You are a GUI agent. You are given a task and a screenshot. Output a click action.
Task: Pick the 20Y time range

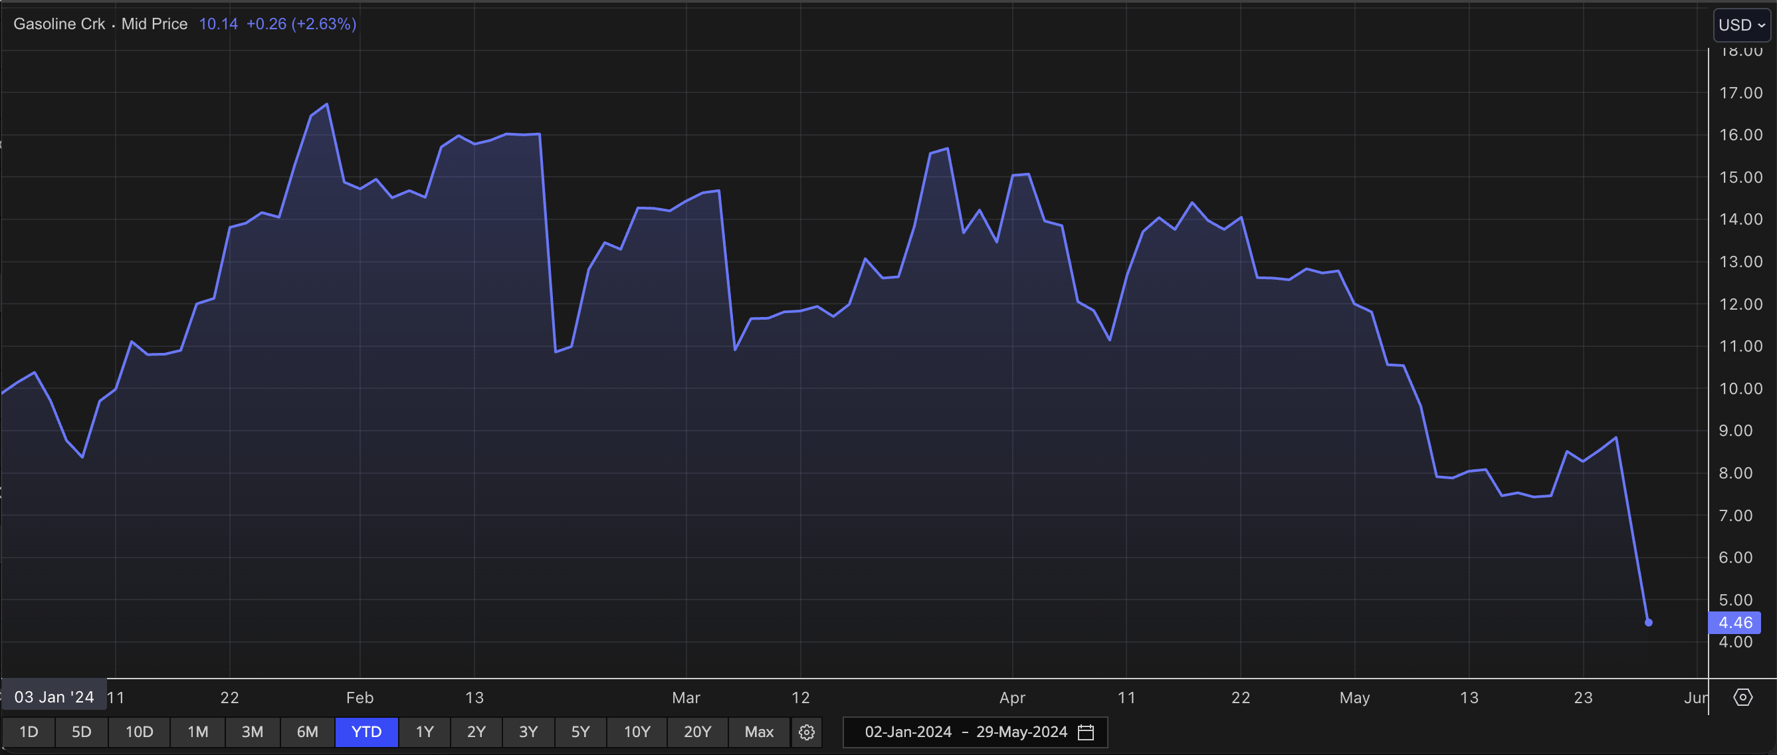697,732
